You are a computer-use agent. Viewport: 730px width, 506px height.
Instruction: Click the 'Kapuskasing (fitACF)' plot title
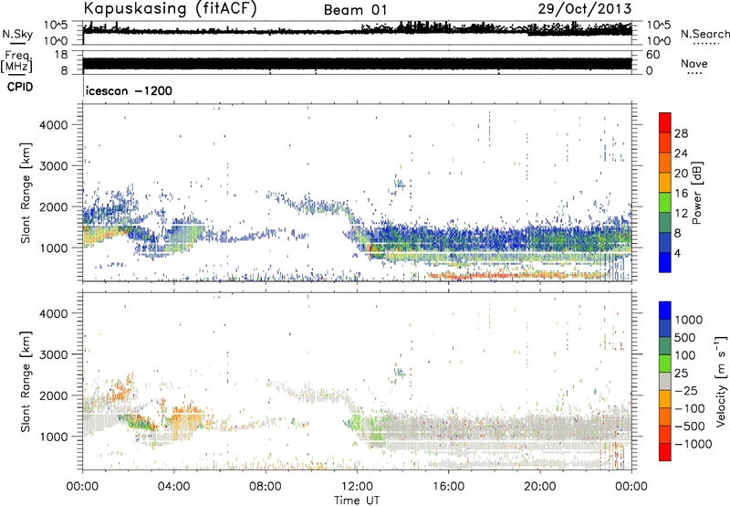pos(170,8)
